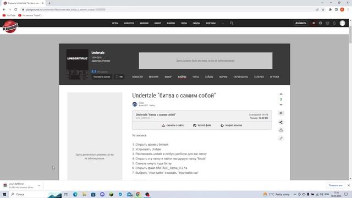The width and height of the screenshot is (352, 198).
Task: Open ЧИТЫ in the top site menu
Action: click(x=184, y=23)
